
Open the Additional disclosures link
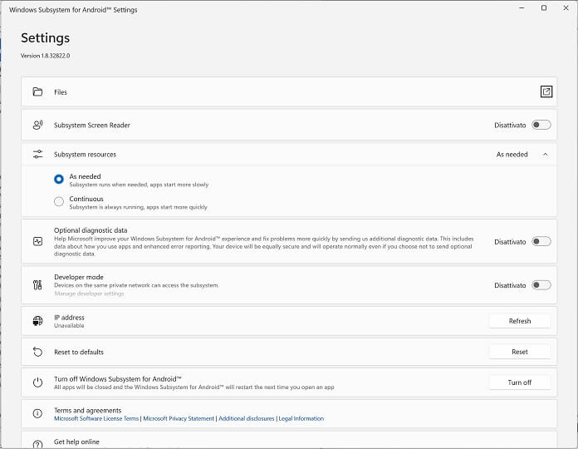click(x=247, y=418)
